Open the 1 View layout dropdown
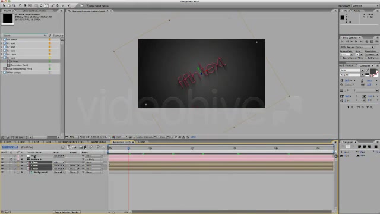 (x=163, y=137)
